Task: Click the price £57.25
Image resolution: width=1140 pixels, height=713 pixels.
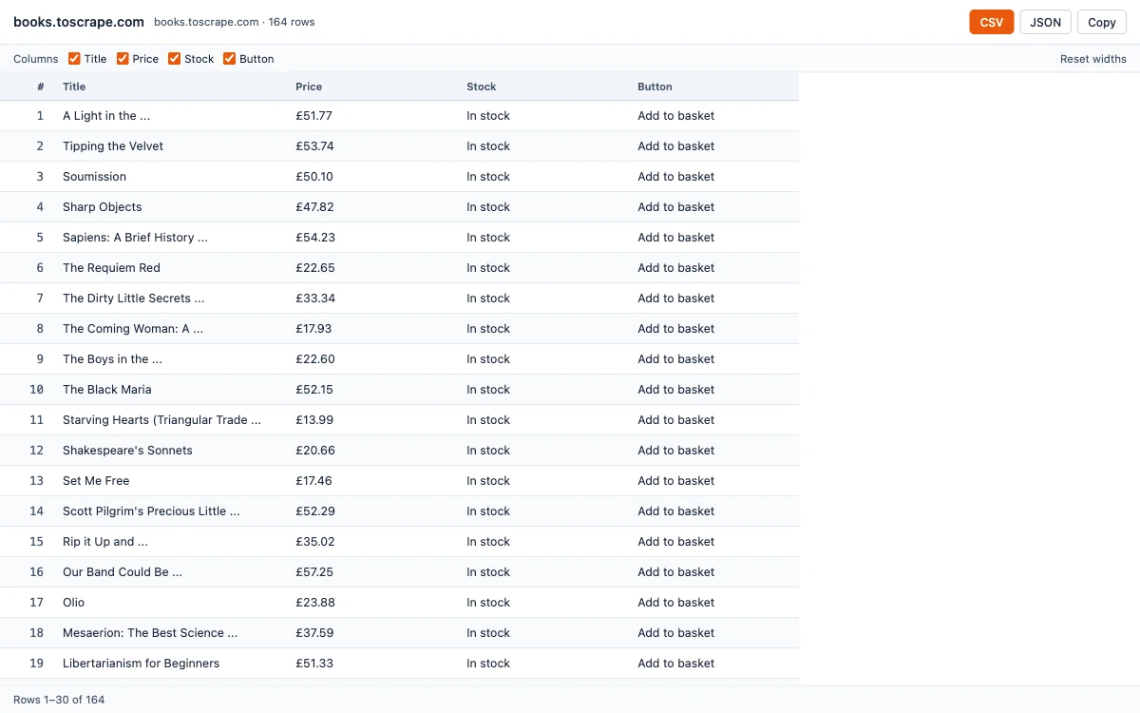Action: click(x=314, y=572)
